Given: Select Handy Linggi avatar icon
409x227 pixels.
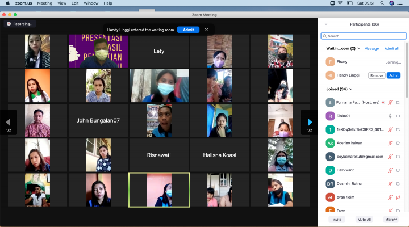Looking at the screenshot, I should pyautogui.click(x=330, y=75).
